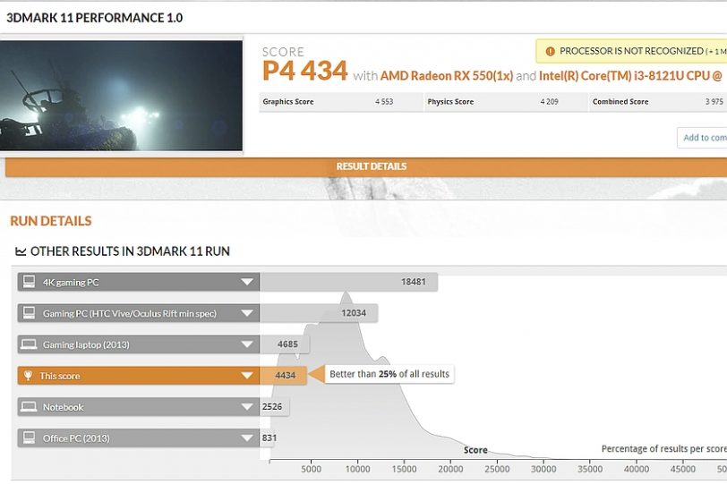Screen dimensions: 727x484
Task: Click the Combined Score value 3 975
Action: 714,101
